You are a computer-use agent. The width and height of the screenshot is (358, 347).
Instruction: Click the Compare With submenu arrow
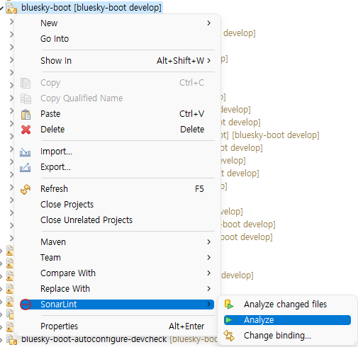[209, 273]
